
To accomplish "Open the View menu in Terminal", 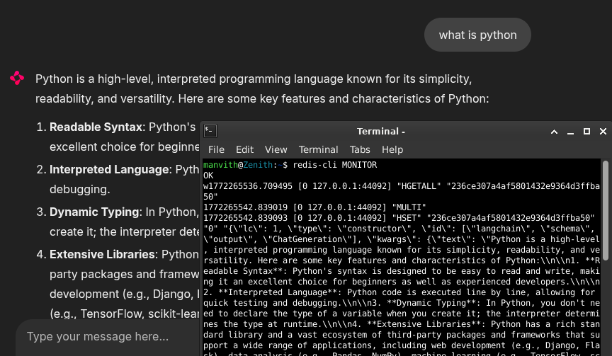I will (x=276, y=150).
